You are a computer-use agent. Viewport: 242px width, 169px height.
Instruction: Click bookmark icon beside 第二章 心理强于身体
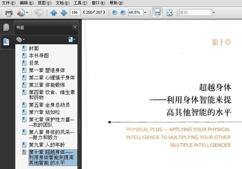click(24, 77)
